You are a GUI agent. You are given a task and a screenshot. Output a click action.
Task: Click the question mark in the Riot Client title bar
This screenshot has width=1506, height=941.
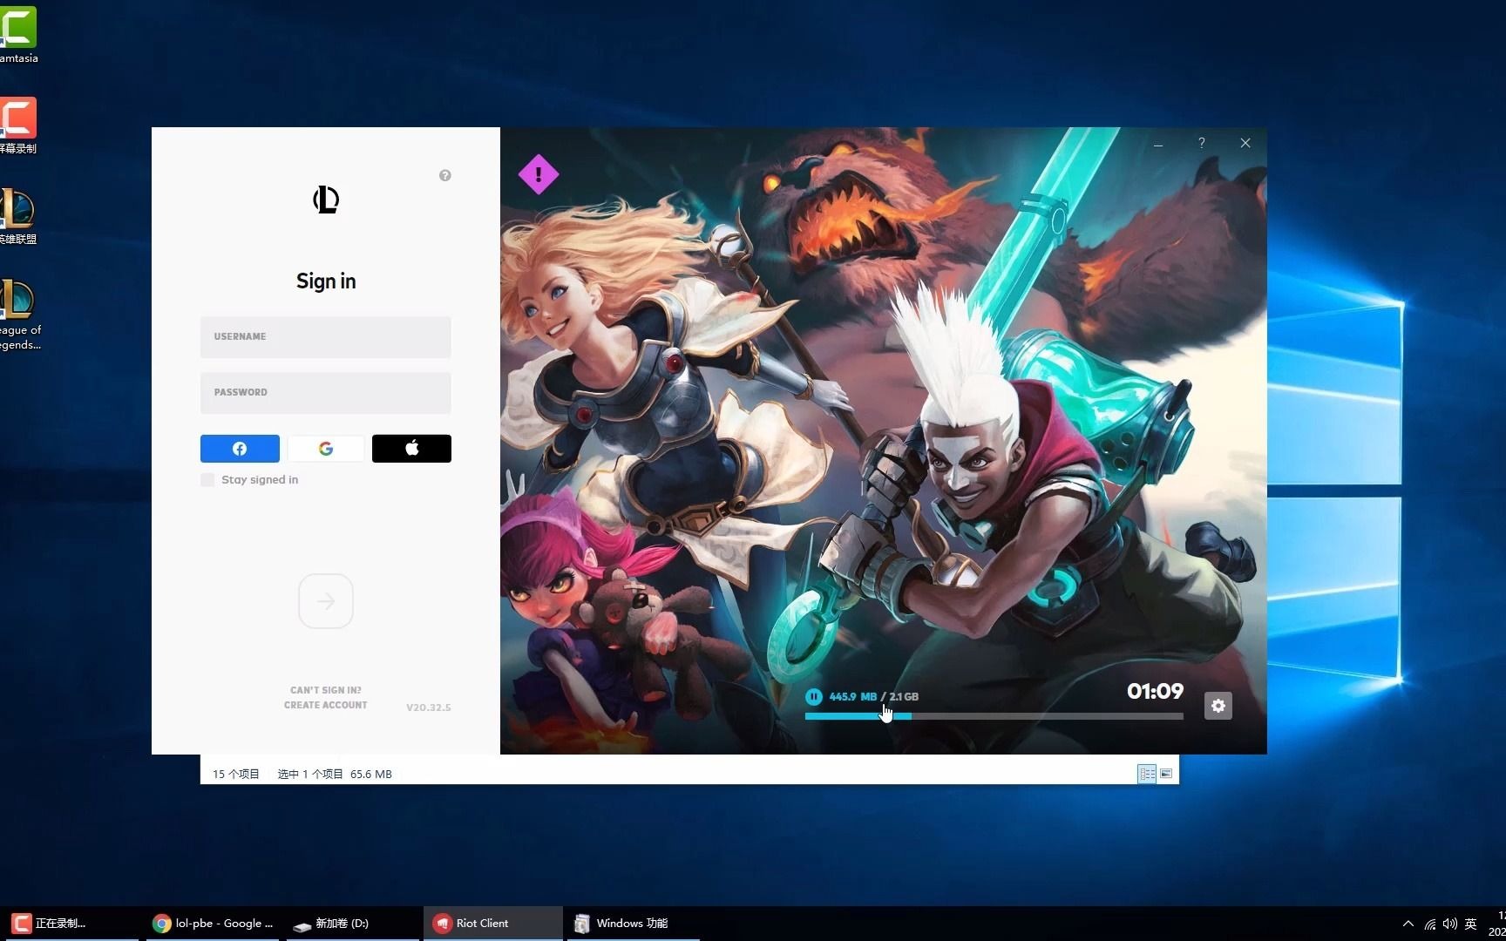coord(1202,143)
